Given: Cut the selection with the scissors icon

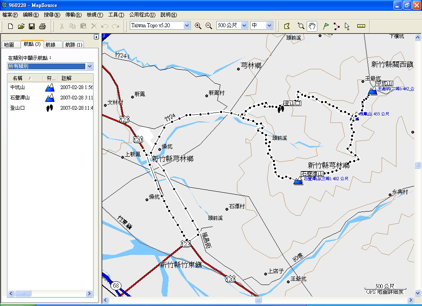Looking at the screenshot, I should pyautogui.click(x=62, y=26).
